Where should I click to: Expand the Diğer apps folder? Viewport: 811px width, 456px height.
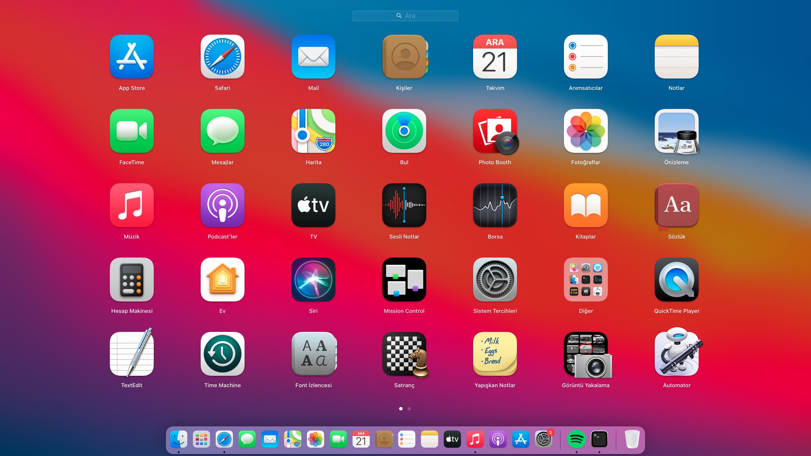click(585, 280)
